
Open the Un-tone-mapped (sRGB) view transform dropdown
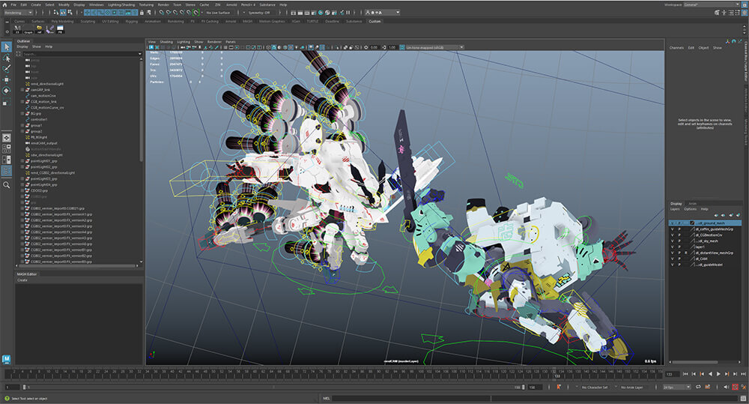click(x=435, y=47)
